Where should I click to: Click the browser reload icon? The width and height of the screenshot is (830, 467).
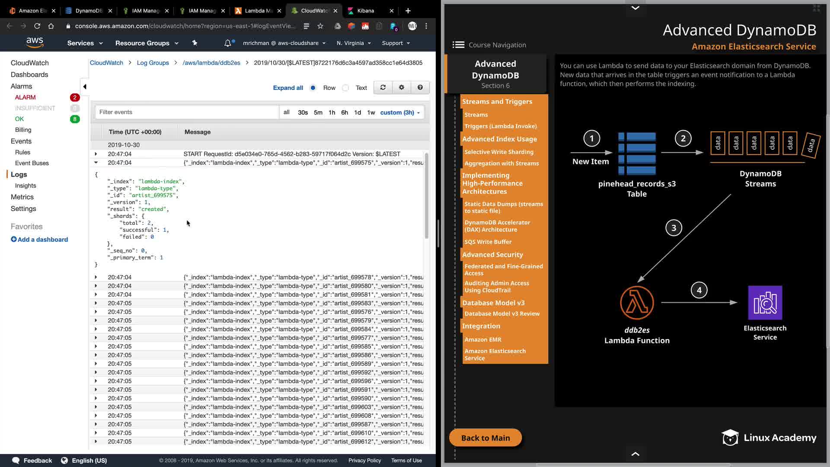[x=37, y=26]
